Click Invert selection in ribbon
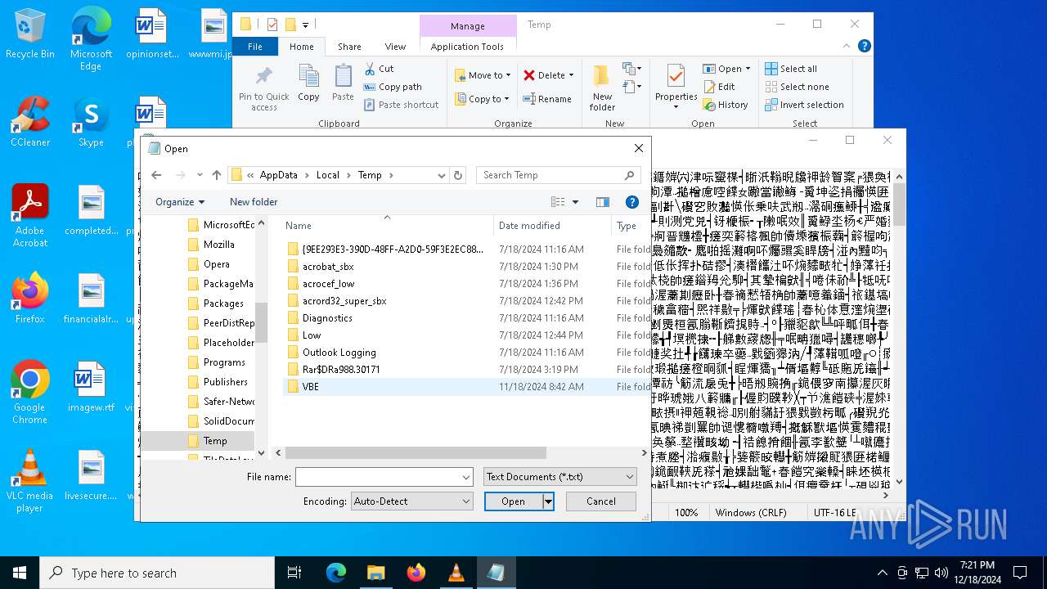This screenshot has width=1047, height=589. pyautogui.click(x=804, y=105)
